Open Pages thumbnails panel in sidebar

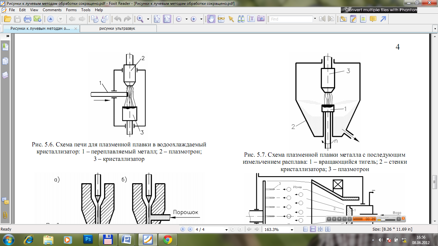(5, 61)
